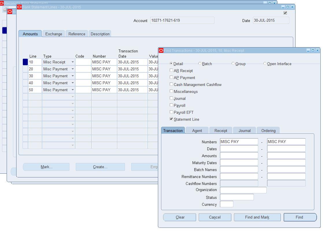Click the Status field
This screenshot has width=323, height=231.
[237, 197]
